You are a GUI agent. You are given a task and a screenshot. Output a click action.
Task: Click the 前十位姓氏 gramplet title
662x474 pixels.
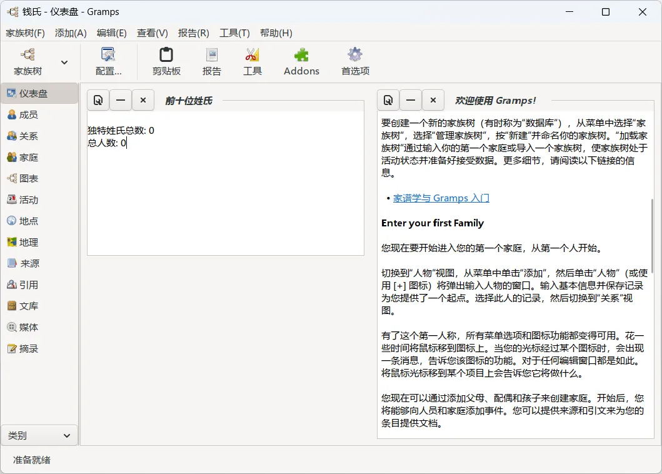click(188, 101)
